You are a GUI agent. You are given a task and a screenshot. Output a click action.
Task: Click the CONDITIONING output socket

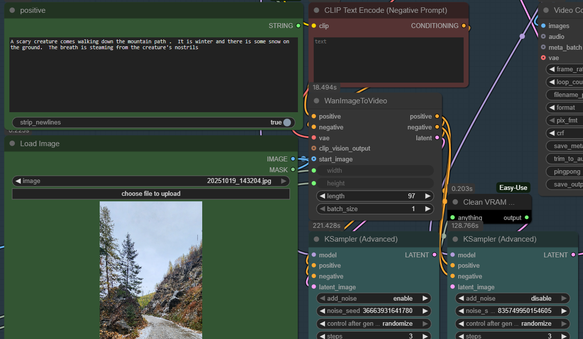coord(464,26)
